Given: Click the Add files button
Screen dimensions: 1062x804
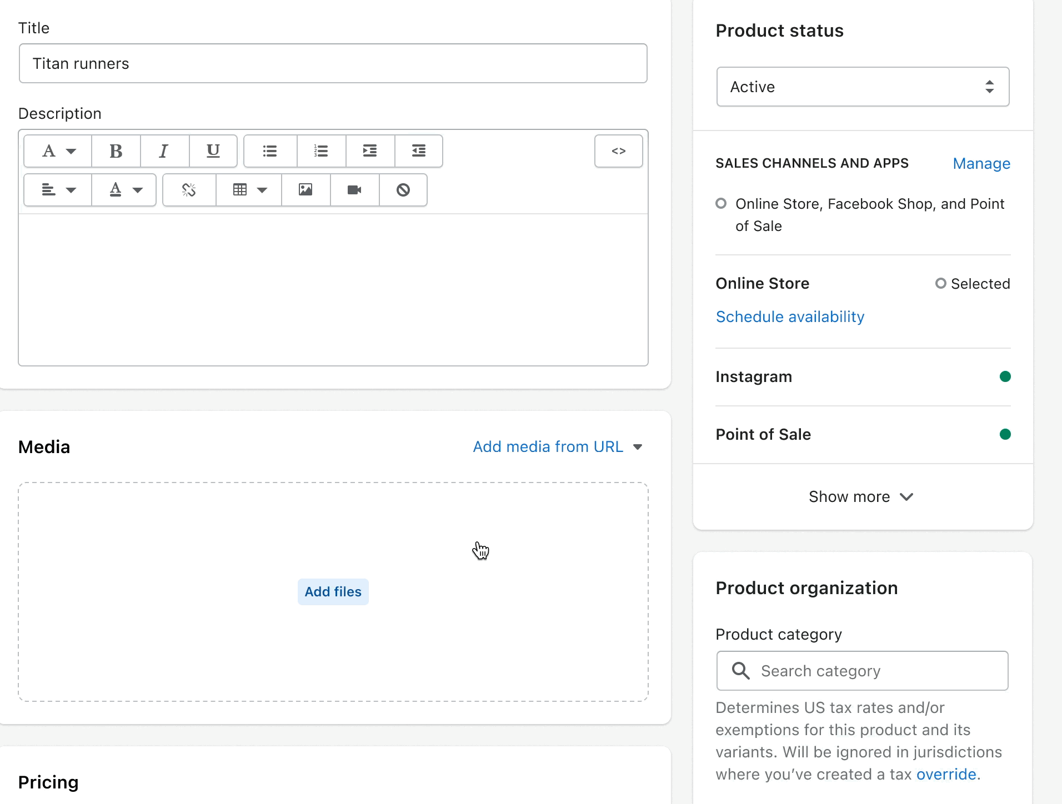Looking at the screenshot, I should (333, 591).
